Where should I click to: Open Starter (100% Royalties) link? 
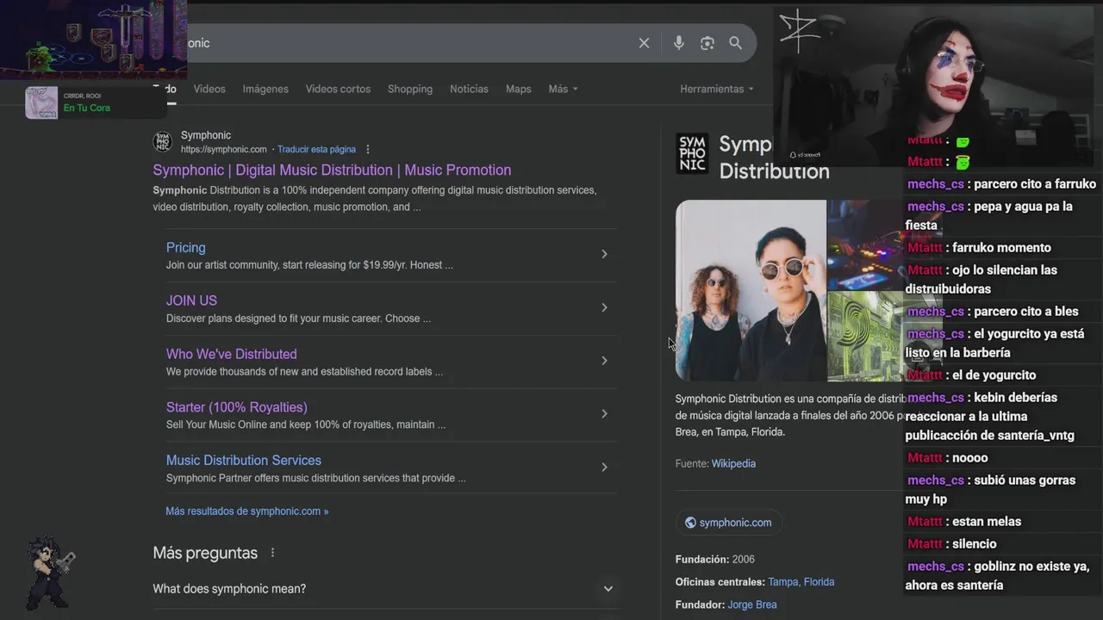point(236,407)
